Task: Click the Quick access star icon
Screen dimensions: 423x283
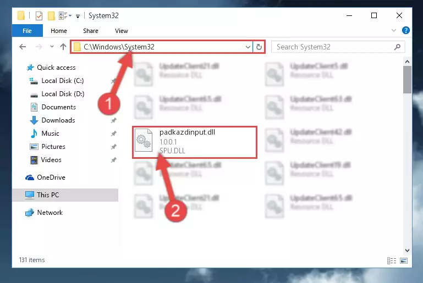Action: (x=30, y=68)
